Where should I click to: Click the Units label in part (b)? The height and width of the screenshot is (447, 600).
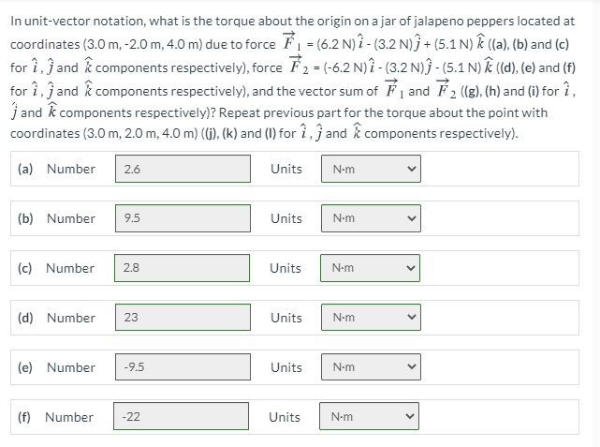coord(286,218)
